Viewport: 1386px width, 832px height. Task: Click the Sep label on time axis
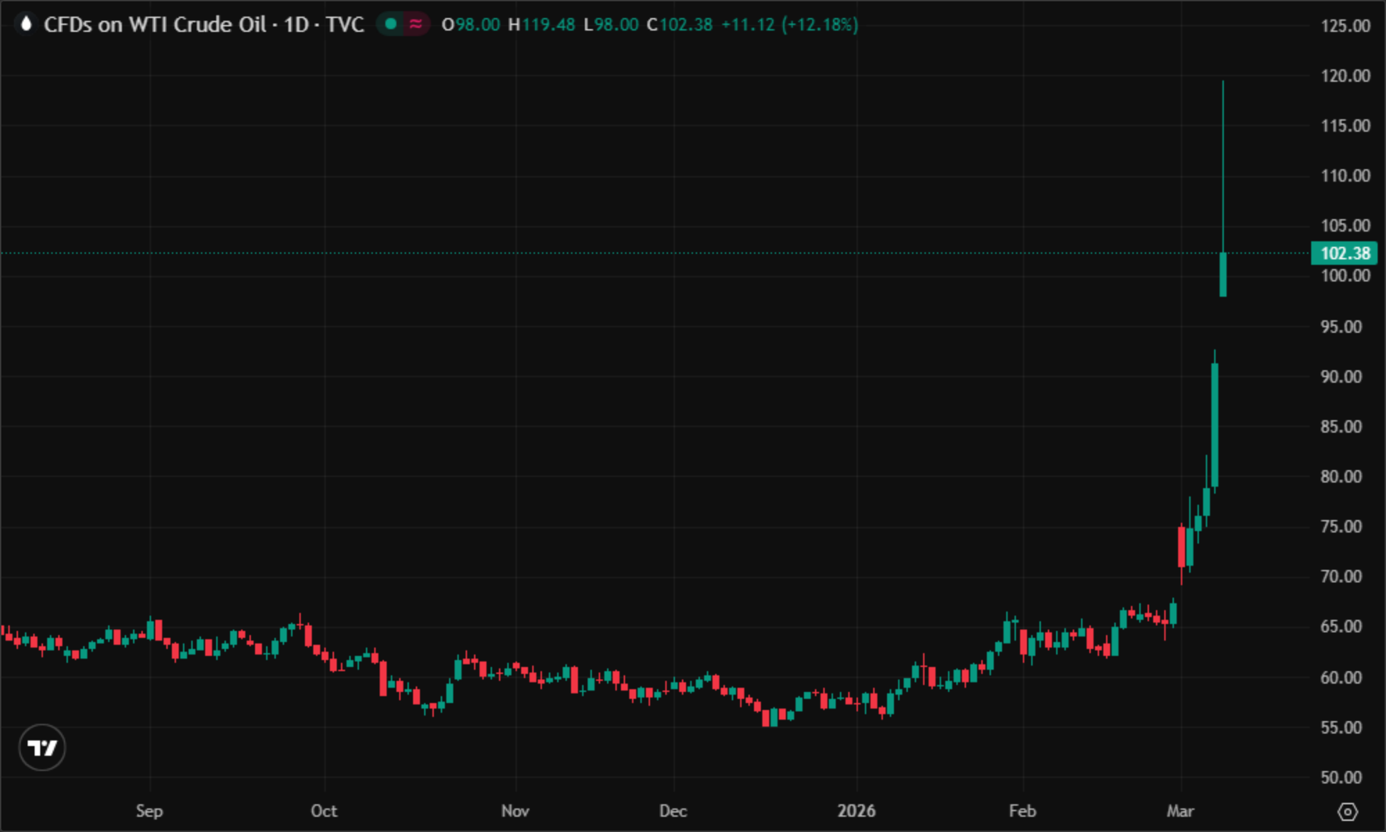(149, 811)
